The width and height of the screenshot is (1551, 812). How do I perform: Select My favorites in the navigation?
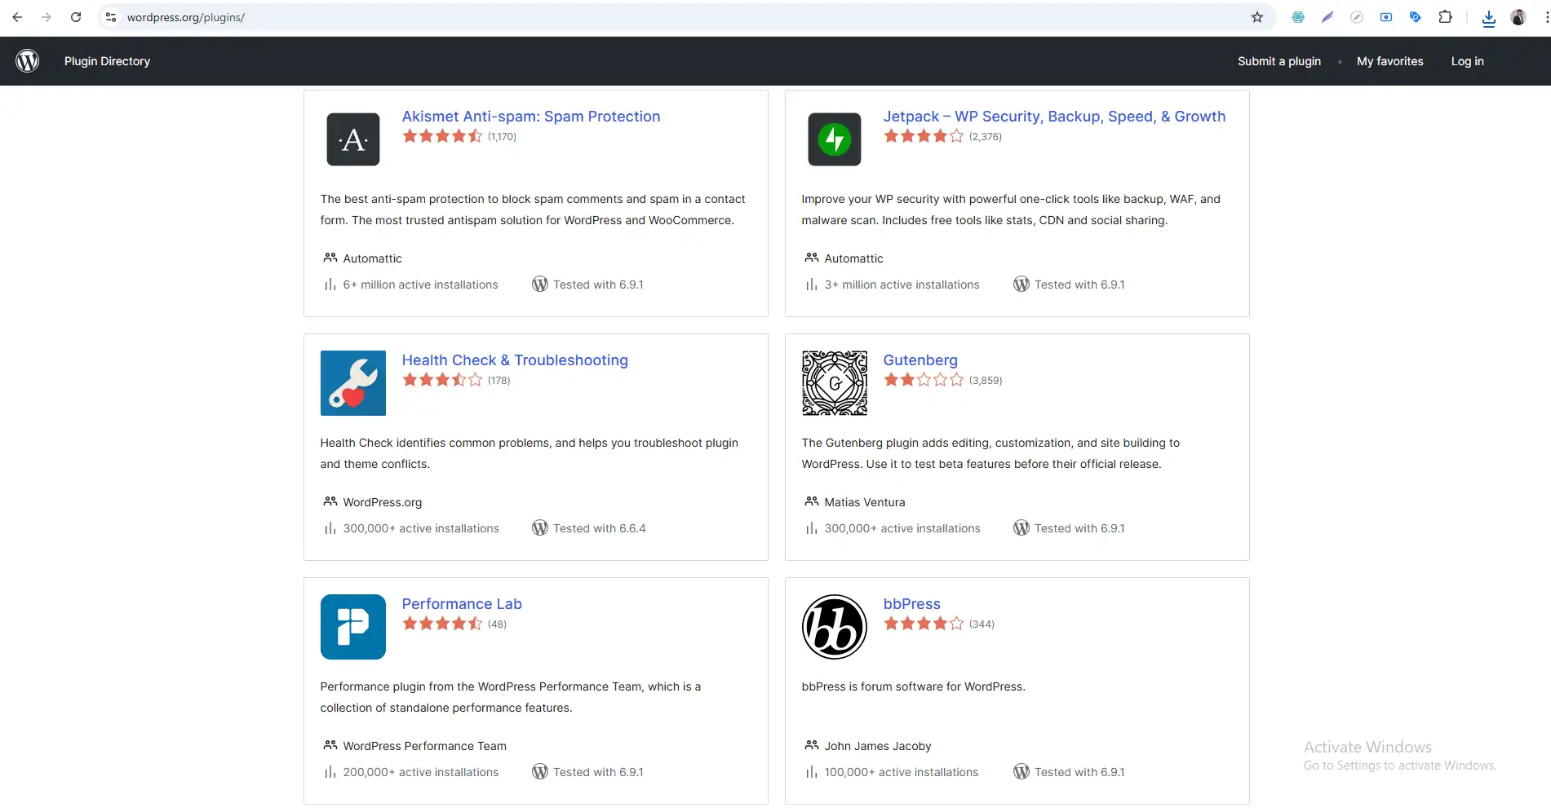pyautogui.click(x=1389, y=60)
